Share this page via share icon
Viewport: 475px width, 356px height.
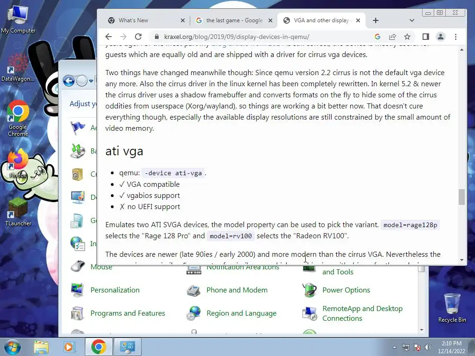click(x=392, y=37)
